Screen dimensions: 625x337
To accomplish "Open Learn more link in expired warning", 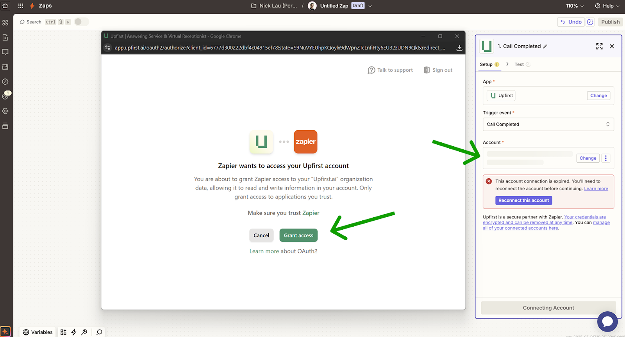I will pos(596,189).
